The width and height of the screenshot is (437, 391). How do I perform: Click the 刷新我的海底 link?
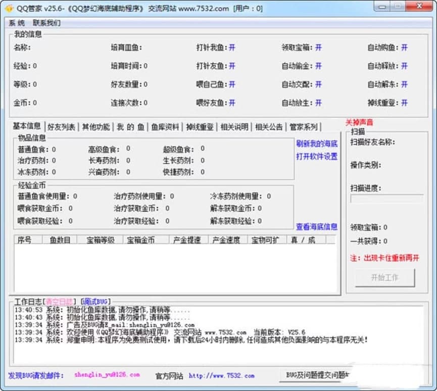(317, 143)
